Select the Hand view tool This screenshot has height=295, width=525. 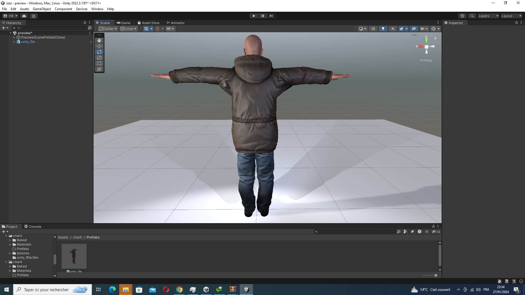click(99, 40)
